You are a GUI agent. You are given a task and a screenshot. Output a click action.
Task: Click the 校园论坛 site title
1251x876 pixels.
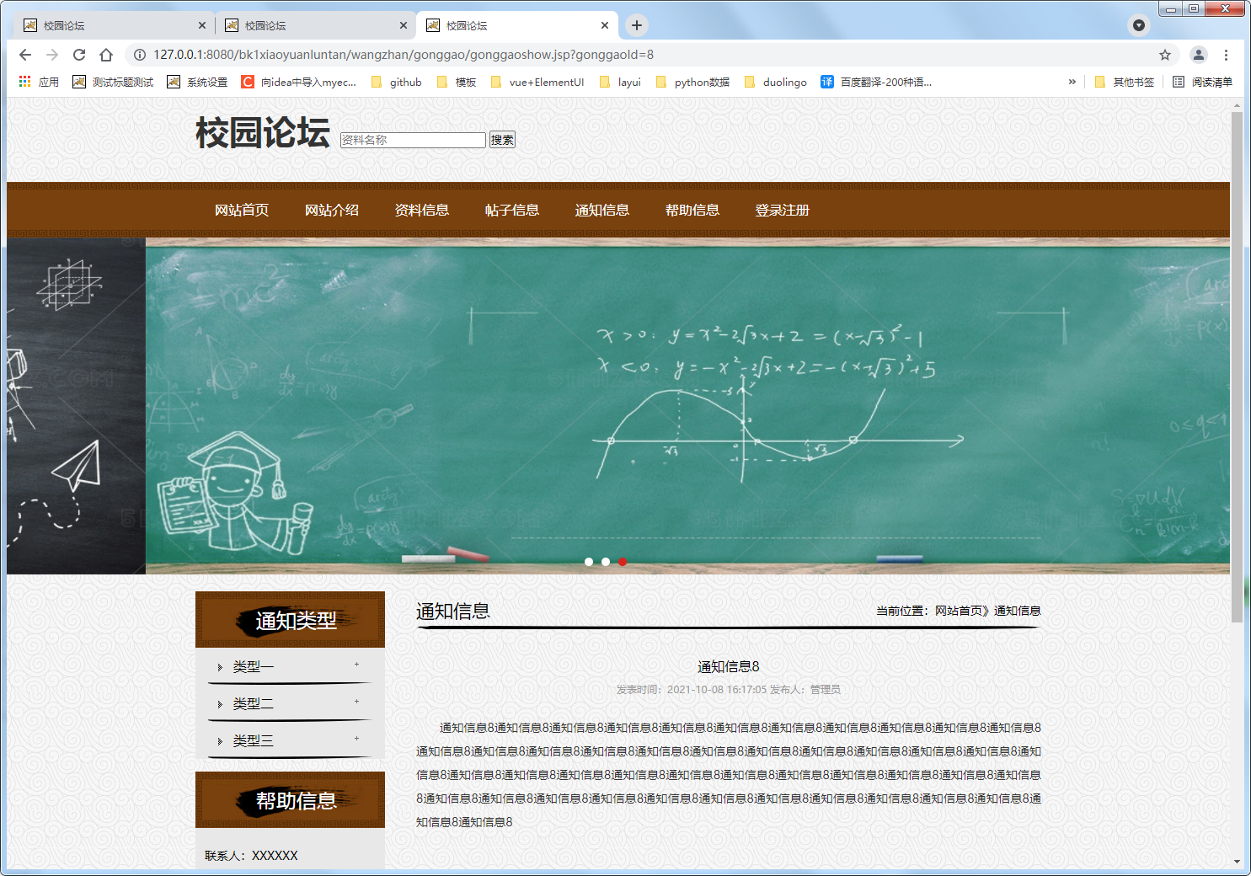click(263, 133)
